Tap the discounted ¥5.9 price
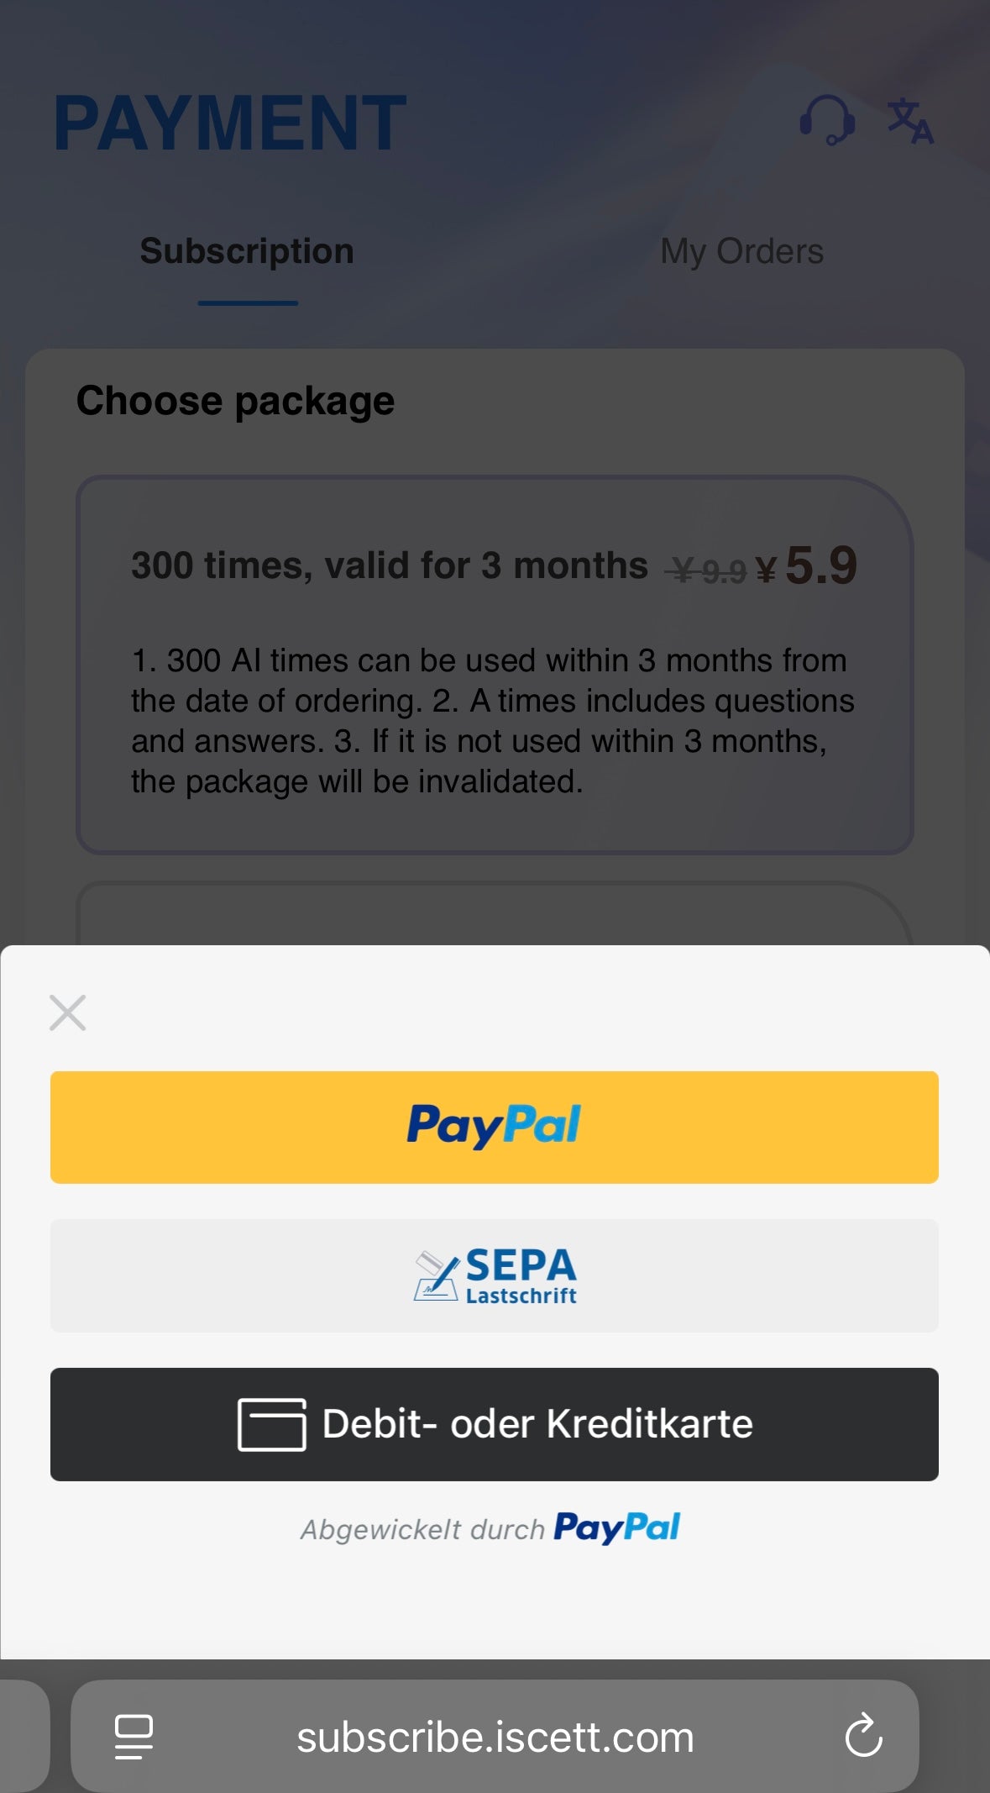This screenshot has height=1793, width=990. click(x=807, y=565)
